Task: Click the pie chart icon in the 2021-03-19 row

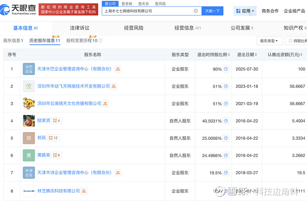Action: [226, 103]
